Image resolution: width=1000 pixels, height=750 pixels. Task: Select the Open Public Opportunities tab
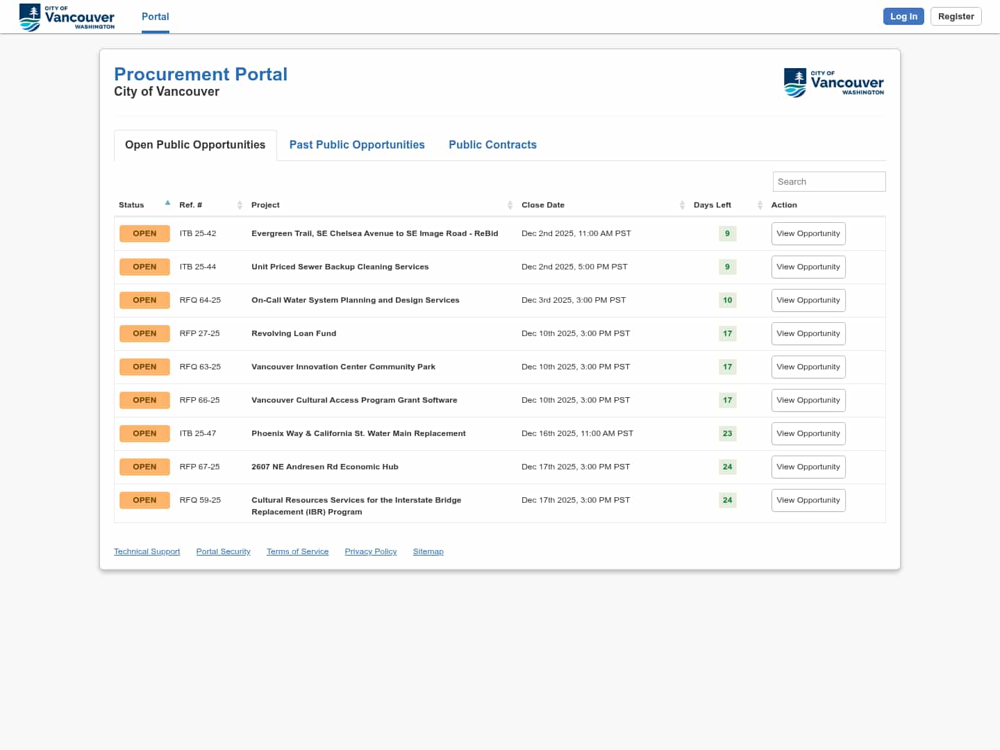point(195,144)
